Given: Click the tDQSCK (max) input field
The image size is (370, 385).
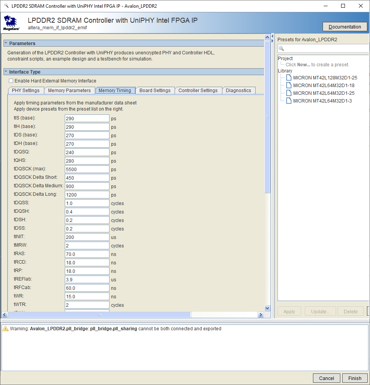Looking at the screenshot, I should pyautogui.click(x=87, y=169).
